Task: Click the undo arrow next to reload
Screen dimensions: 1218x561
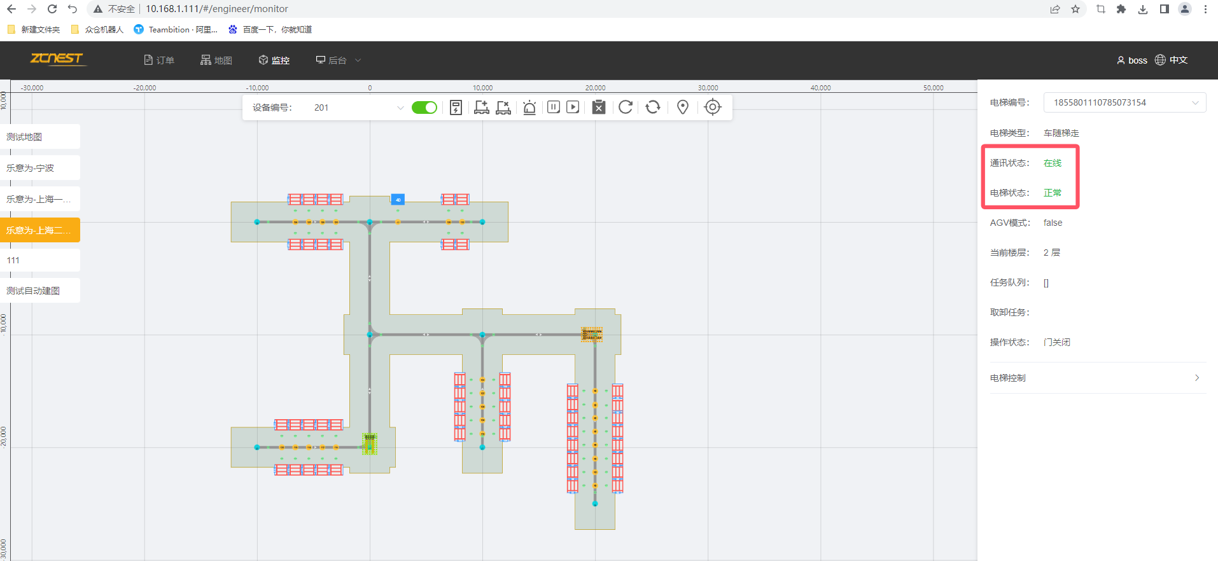Action: [73, 9]
